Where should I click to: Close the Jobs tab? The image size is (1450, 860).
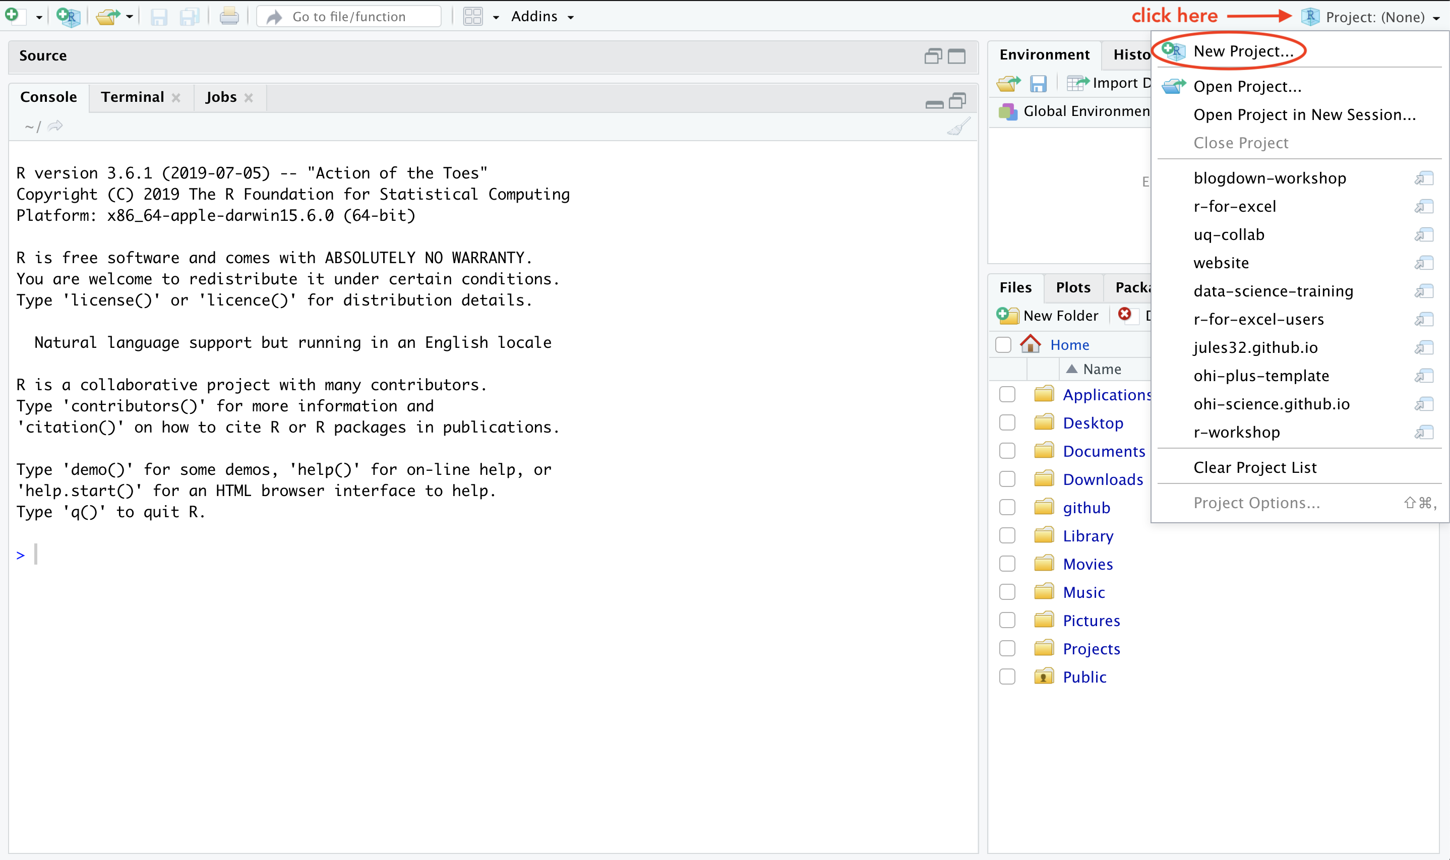(x=249, y=98)
